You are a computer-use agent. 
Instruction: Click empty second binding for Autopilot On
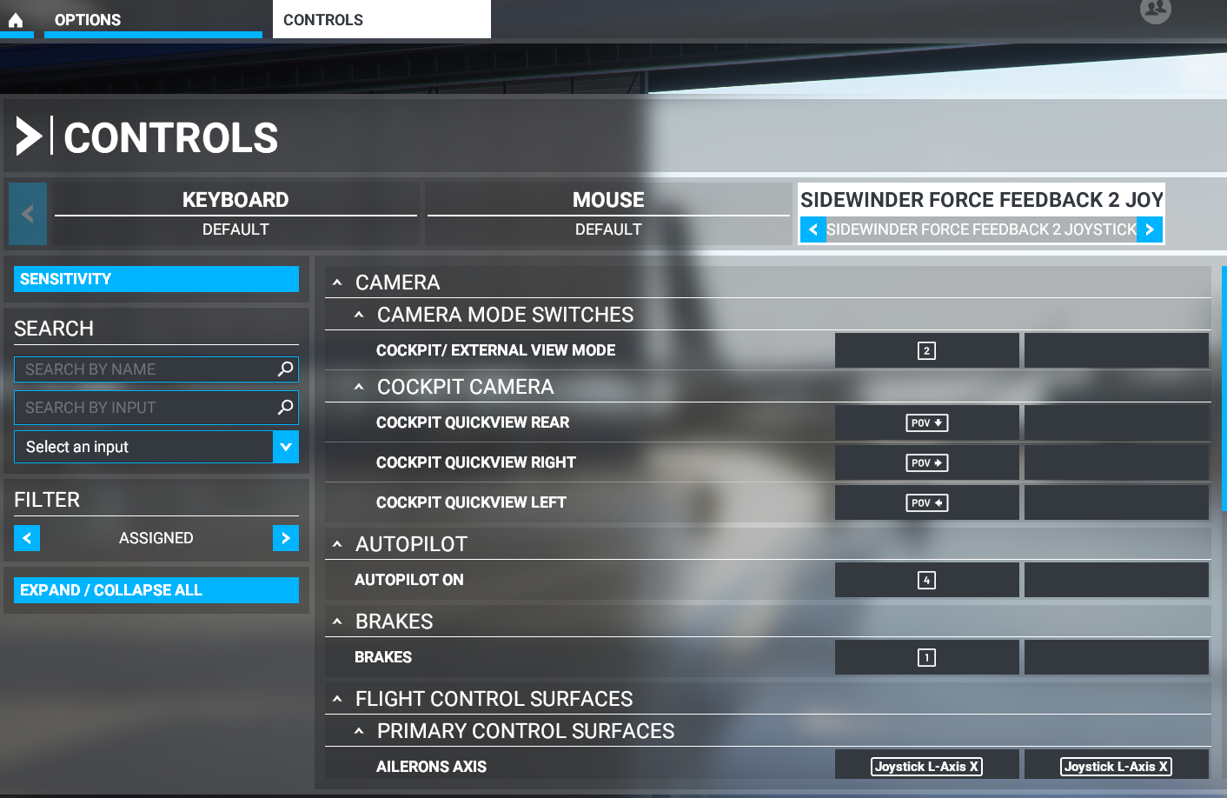tap(1117, 580)
